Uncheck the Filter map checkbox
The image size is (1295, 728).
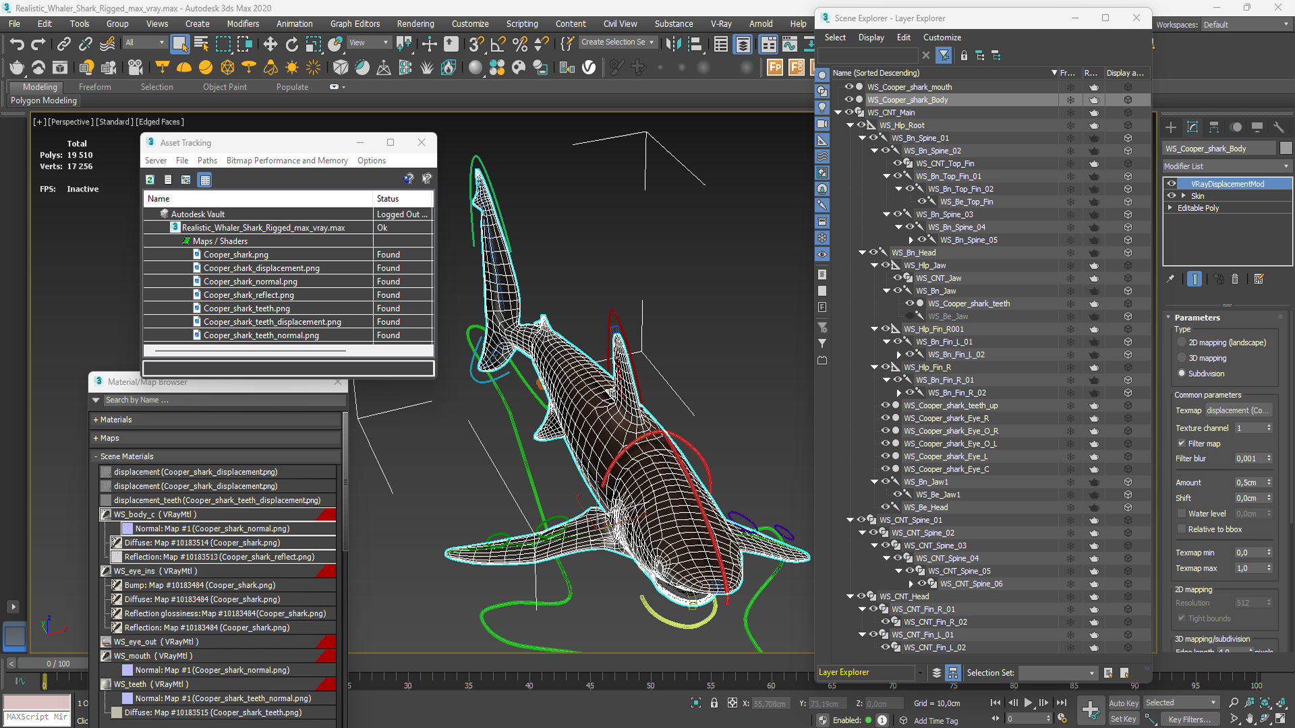coord(1182,444)
